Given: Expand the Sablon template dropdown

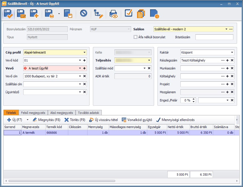Looking at the screenshot, I should (226, 29).
